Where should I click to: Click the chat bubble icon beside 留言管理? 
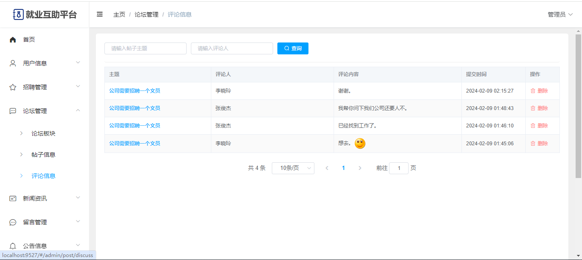point(13,222)
